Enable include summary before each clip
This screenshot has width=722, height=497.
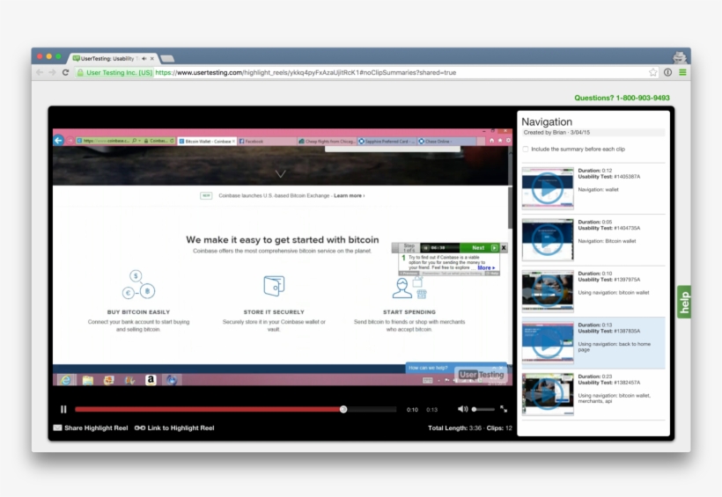526,150
